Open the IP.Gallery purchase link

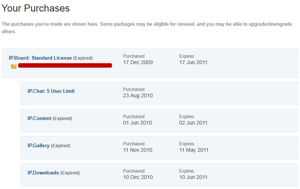tap(39, 145)
